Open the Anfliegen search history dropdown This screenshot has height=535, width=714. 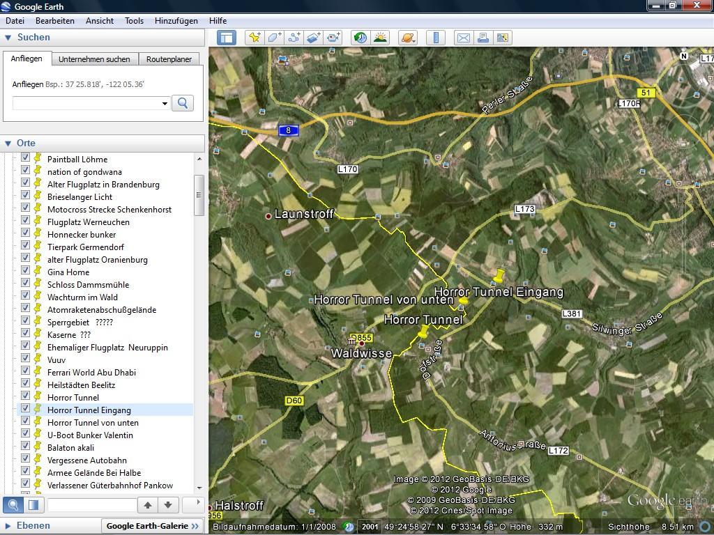[x=165, y=104]
